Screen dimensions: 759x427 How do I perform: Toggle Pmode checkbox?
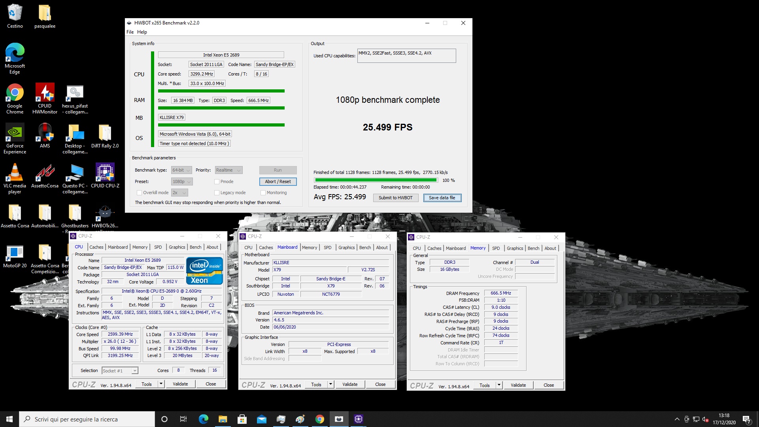pyautogui.click(x=217, y=181)
